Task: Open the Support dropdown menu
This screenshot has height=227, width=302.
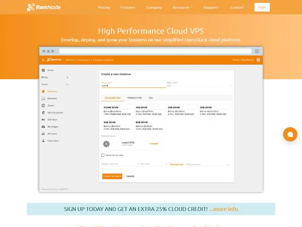Action: click(211, 8)
